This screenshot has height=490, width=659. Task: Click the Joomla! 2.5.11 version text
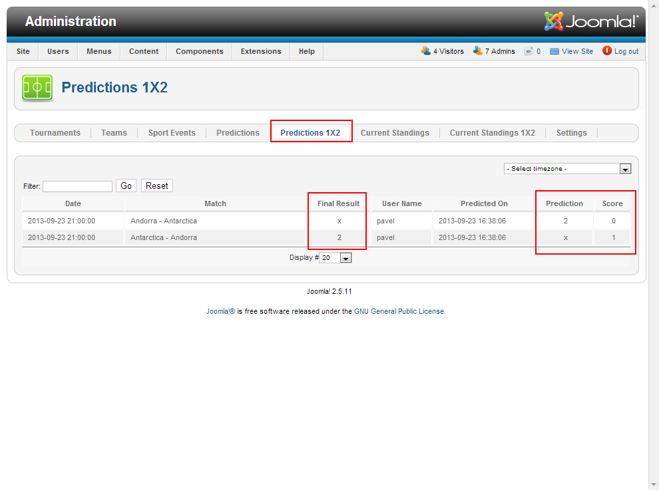click(329, 291)
